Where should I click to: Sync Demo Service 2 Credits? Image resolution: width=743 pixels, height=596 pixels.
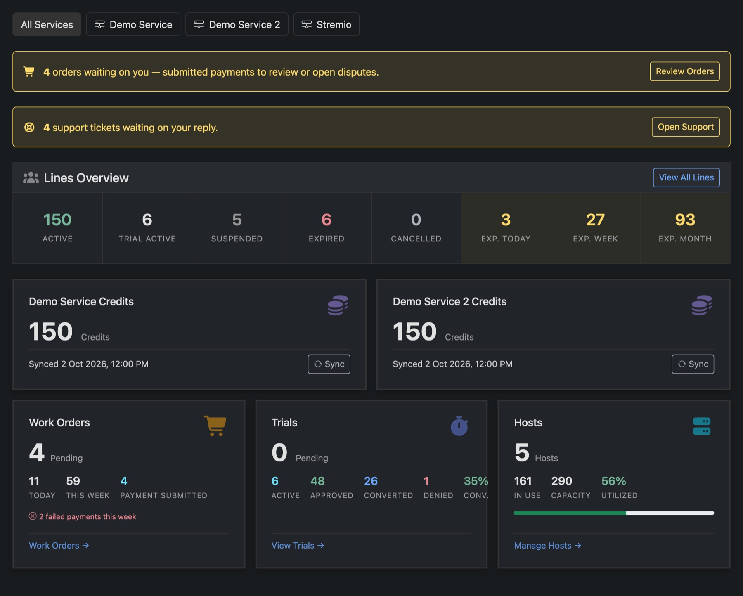point(693,364)
